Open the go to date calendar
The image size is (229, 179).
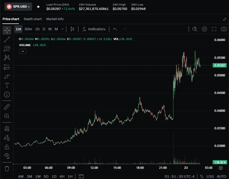[81, 176]
